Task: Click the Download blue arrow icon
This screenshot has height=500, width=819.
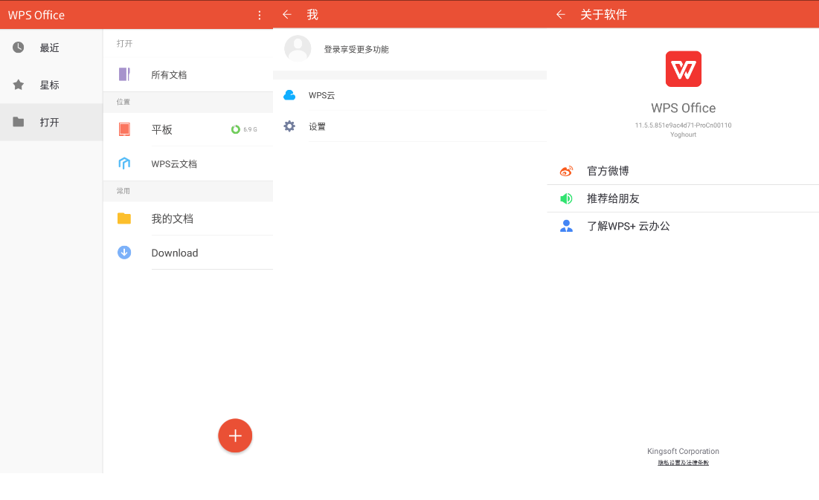Action: pos(123,252)
